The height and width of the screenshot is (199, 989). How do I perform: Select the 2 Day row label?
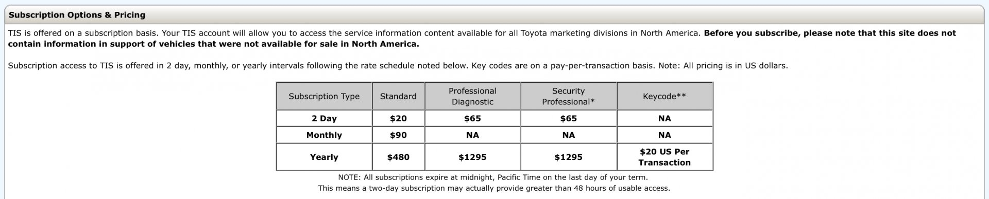coord(324,118)
